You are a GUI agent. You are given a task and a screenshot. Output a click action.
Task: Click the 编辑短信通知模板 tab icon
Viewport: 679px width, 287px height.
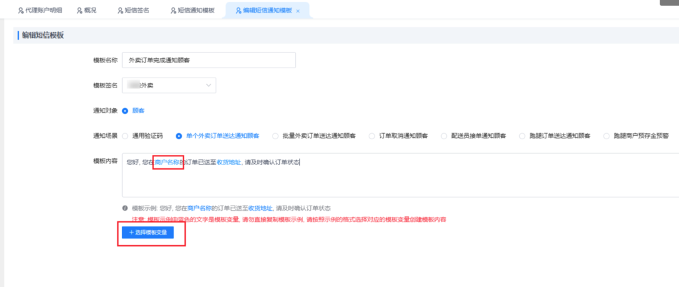[x=238, y=11]
